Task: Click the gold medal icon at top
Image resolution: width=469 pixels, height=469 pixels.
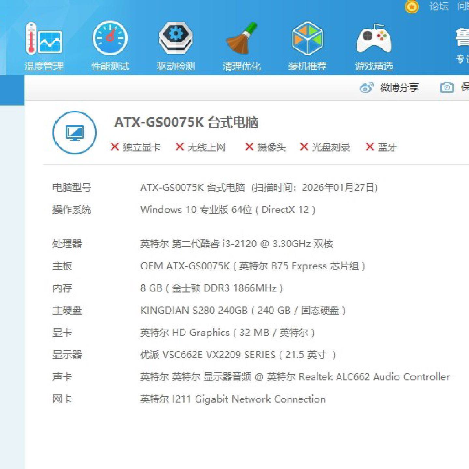Action: click(412, 7)
